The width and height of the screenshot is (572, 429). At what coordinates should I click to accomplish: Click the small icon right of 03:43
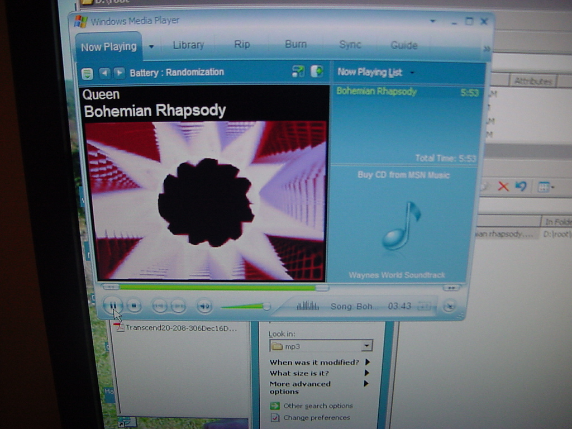[424, 306]
